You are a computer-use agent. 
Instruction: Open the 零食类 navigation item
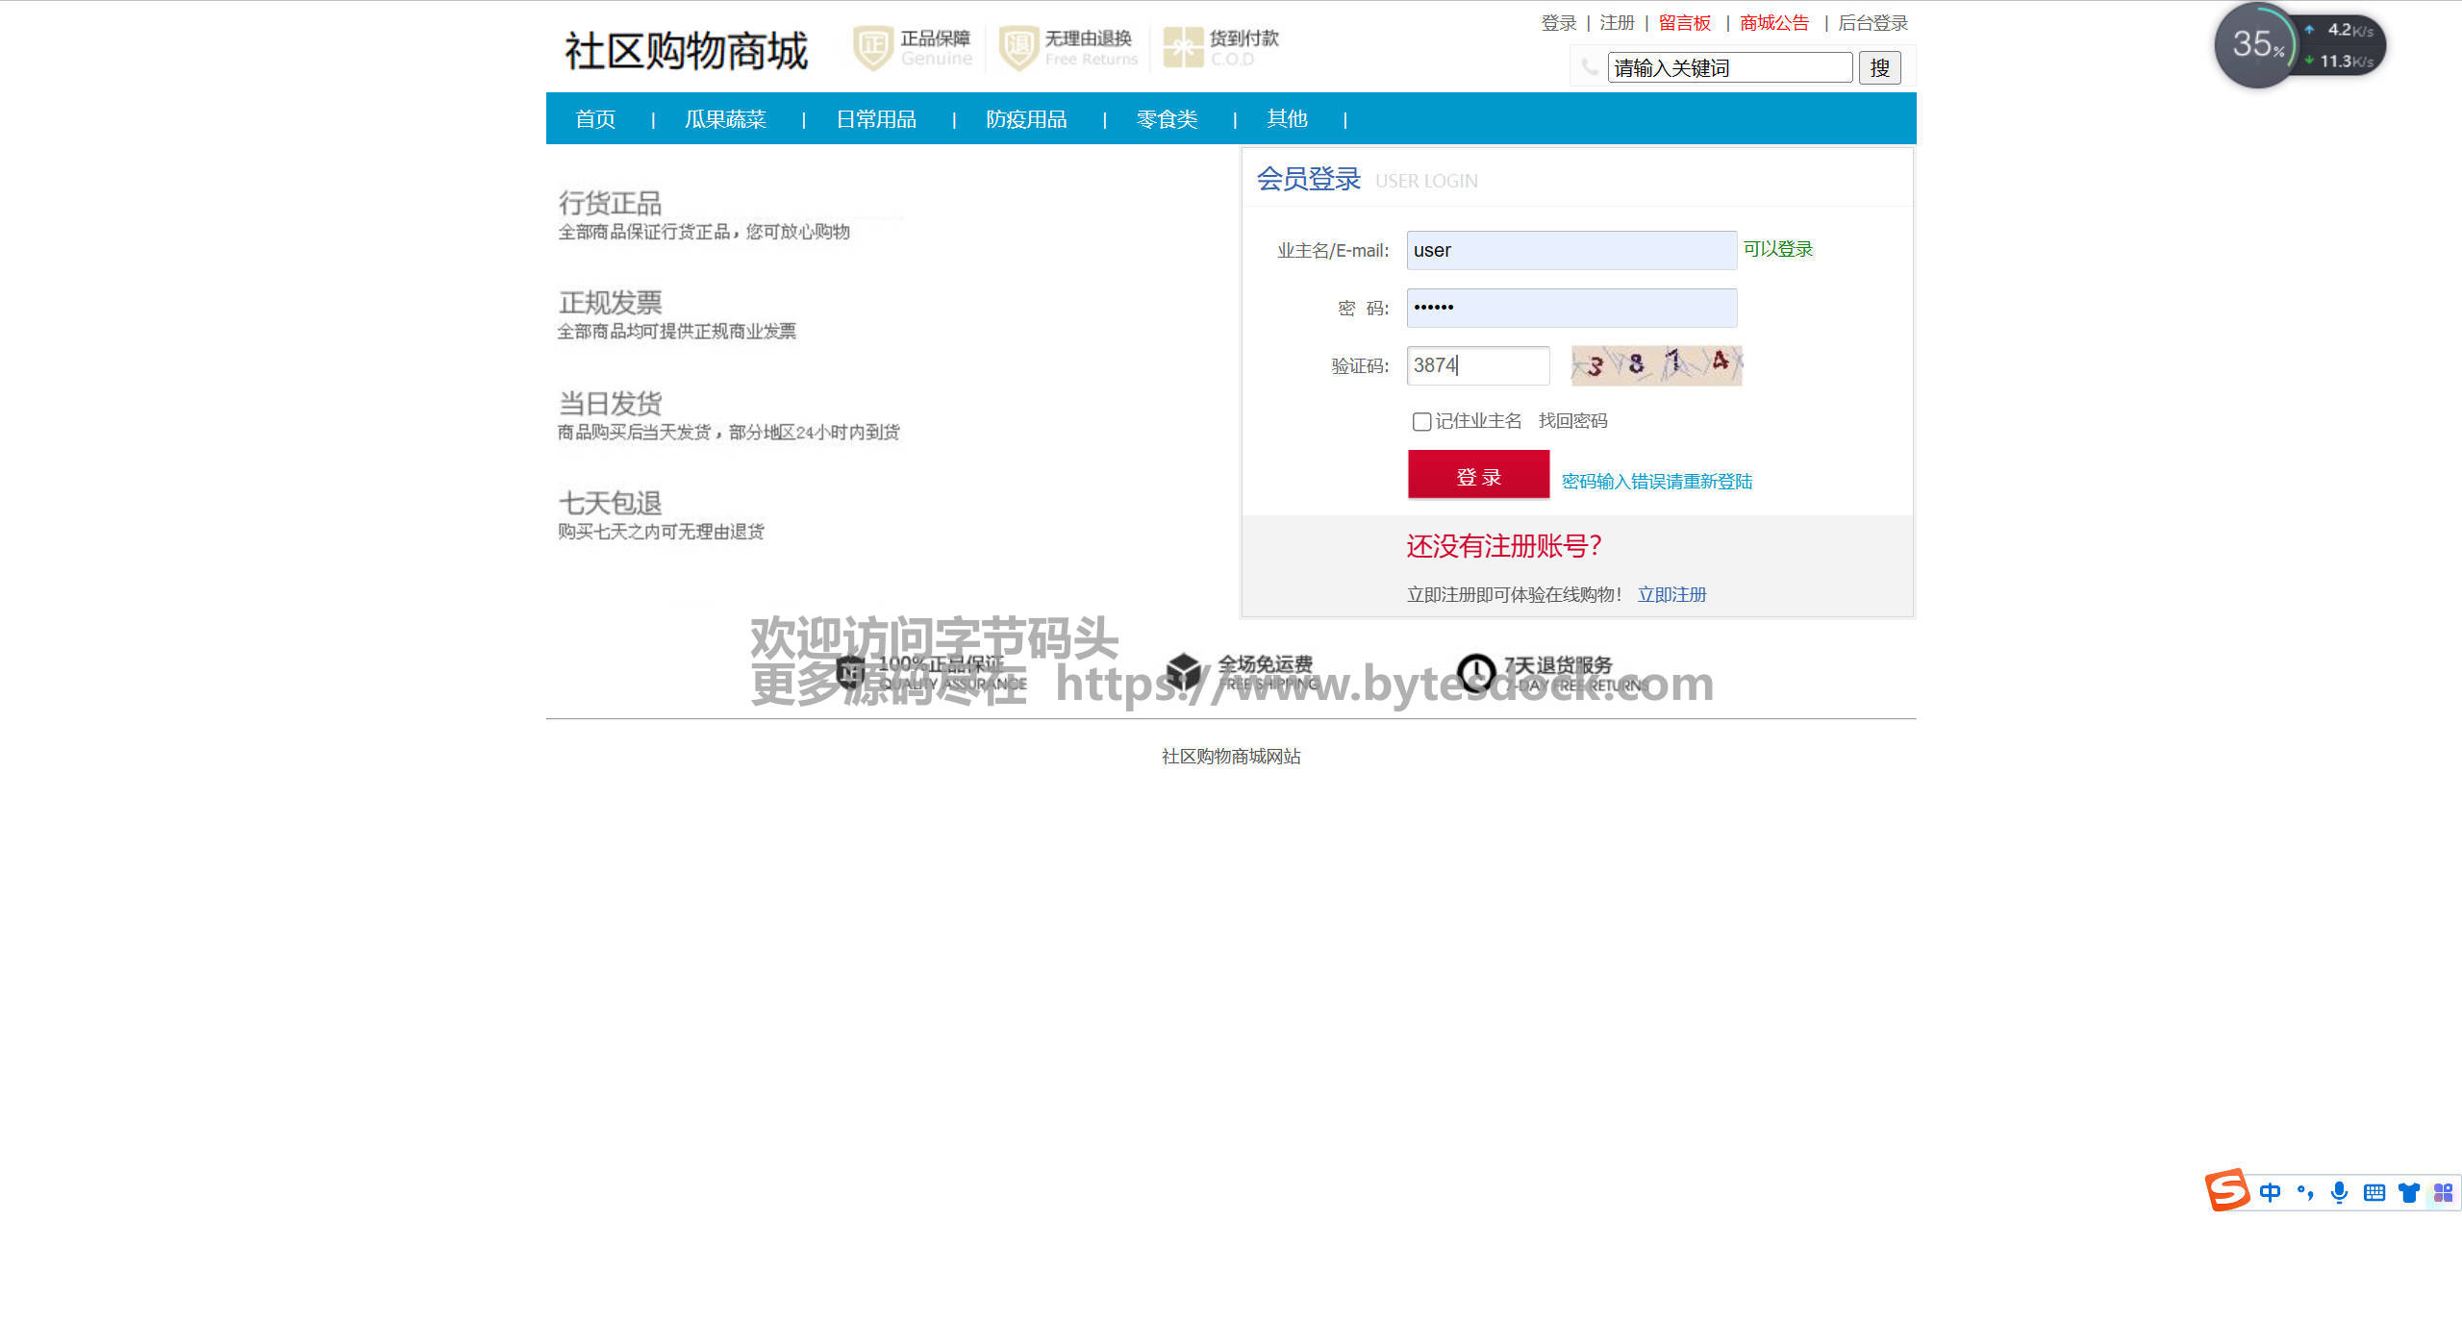click(x=1167, y=119)
